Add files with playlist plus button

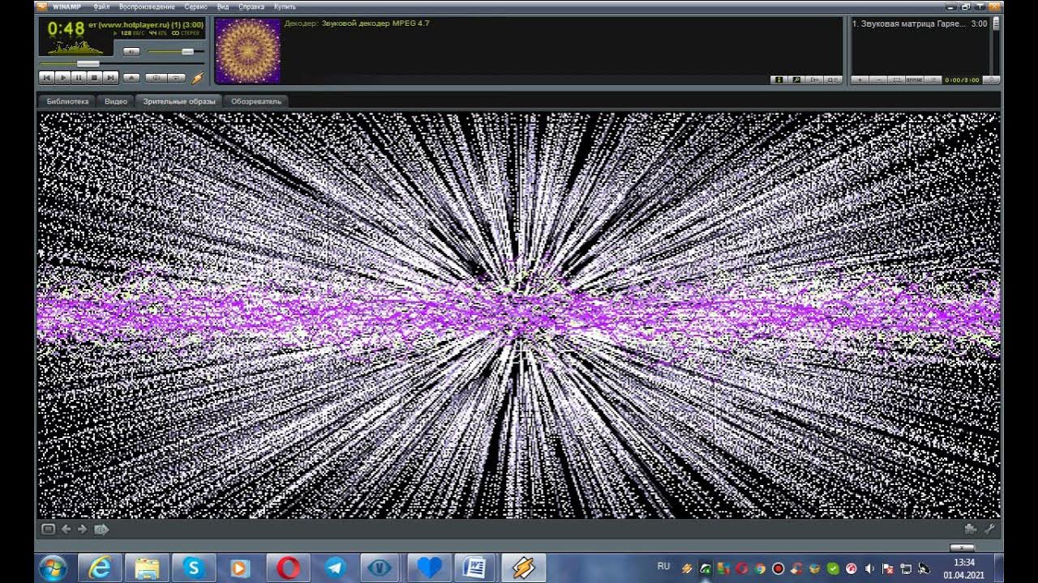pyautogui.click(x=860, y=80)
